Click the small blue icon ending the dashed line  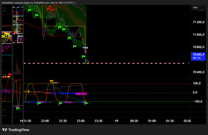point(189,63)
